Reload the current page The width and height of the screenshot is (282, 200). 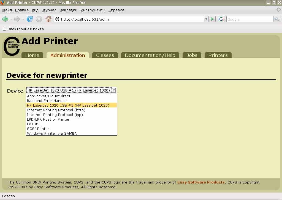pyautogui.click(x=30, y=19)
